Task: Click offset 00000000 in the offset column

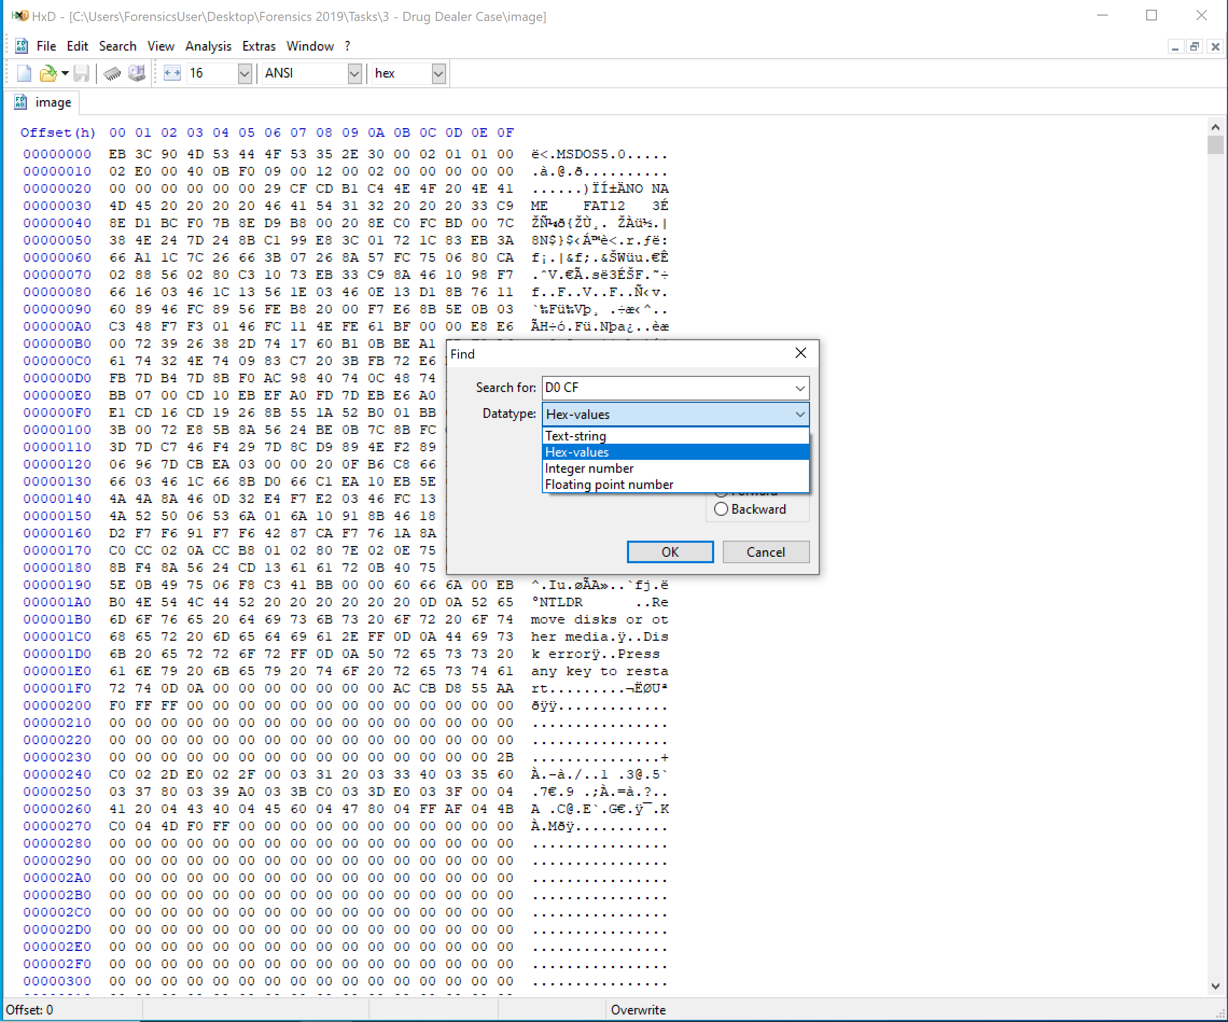Action: point(57,155)
